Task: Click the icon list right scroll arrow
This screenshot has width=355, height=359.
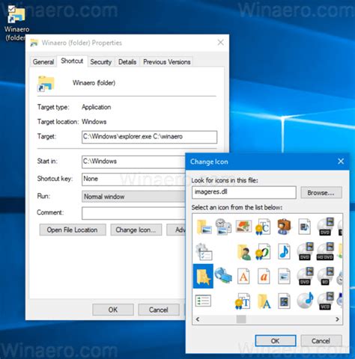Action: [337, 319]
